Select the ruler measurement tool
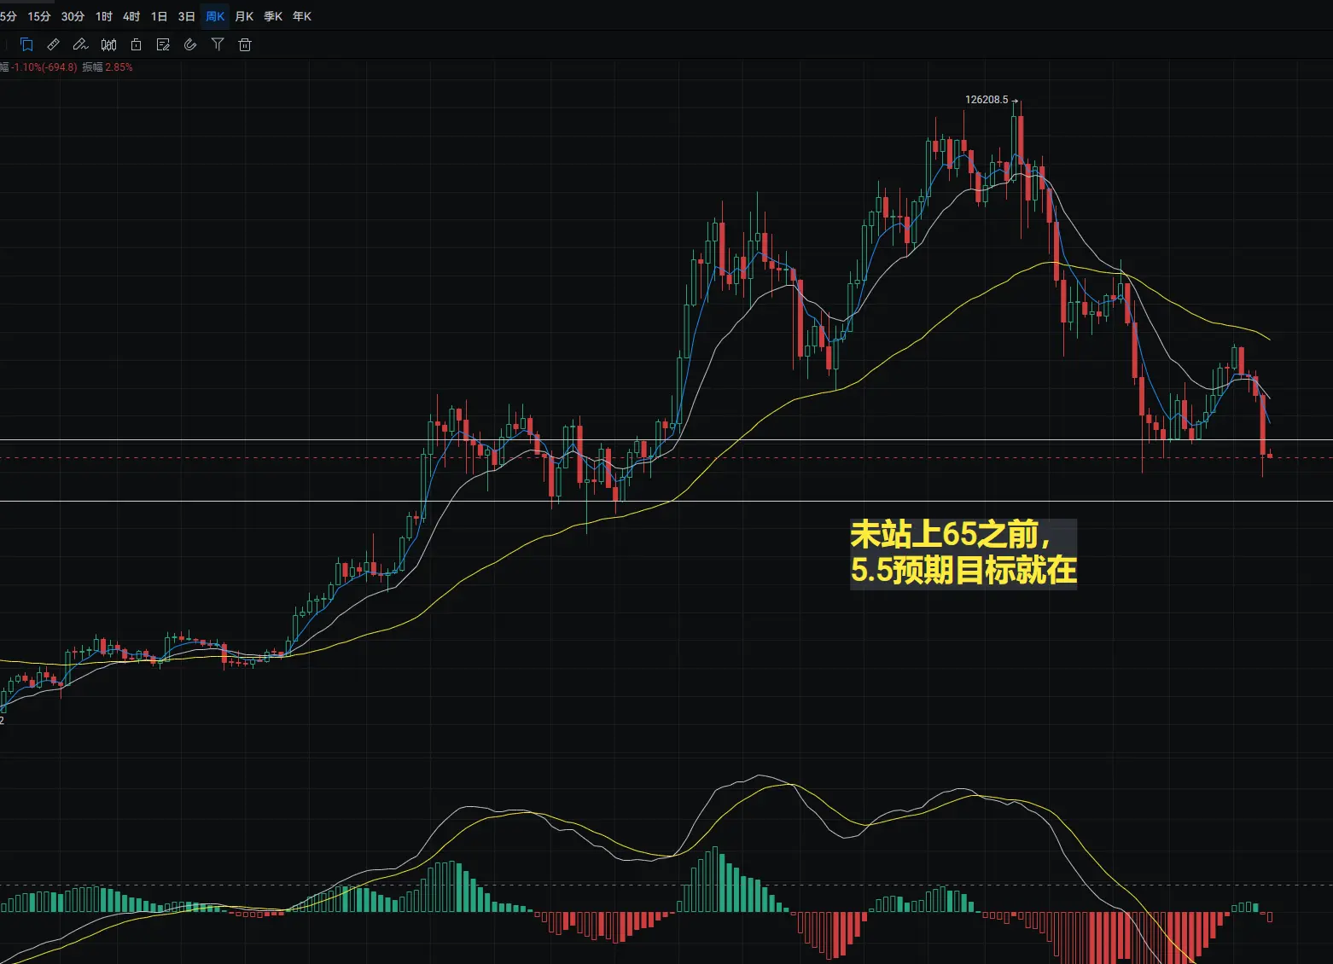This screenshot has height=964, width=1333. (x=53, y=44)
